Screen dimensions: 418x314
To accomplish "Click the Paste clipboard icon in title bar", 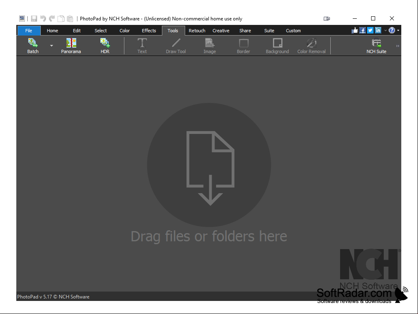I will [70, 19].
